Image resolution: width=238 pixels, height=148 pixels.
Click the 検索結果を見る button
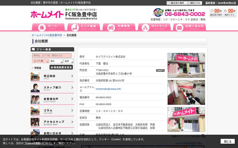coord(61,67)
